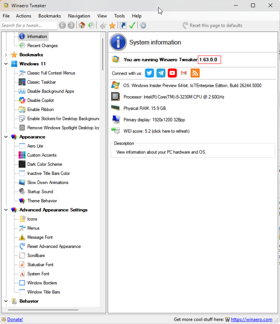Open settings gear in toolbar
This screenshot has height=324, width=280.
pyautogui.click(x=143, y=25)
